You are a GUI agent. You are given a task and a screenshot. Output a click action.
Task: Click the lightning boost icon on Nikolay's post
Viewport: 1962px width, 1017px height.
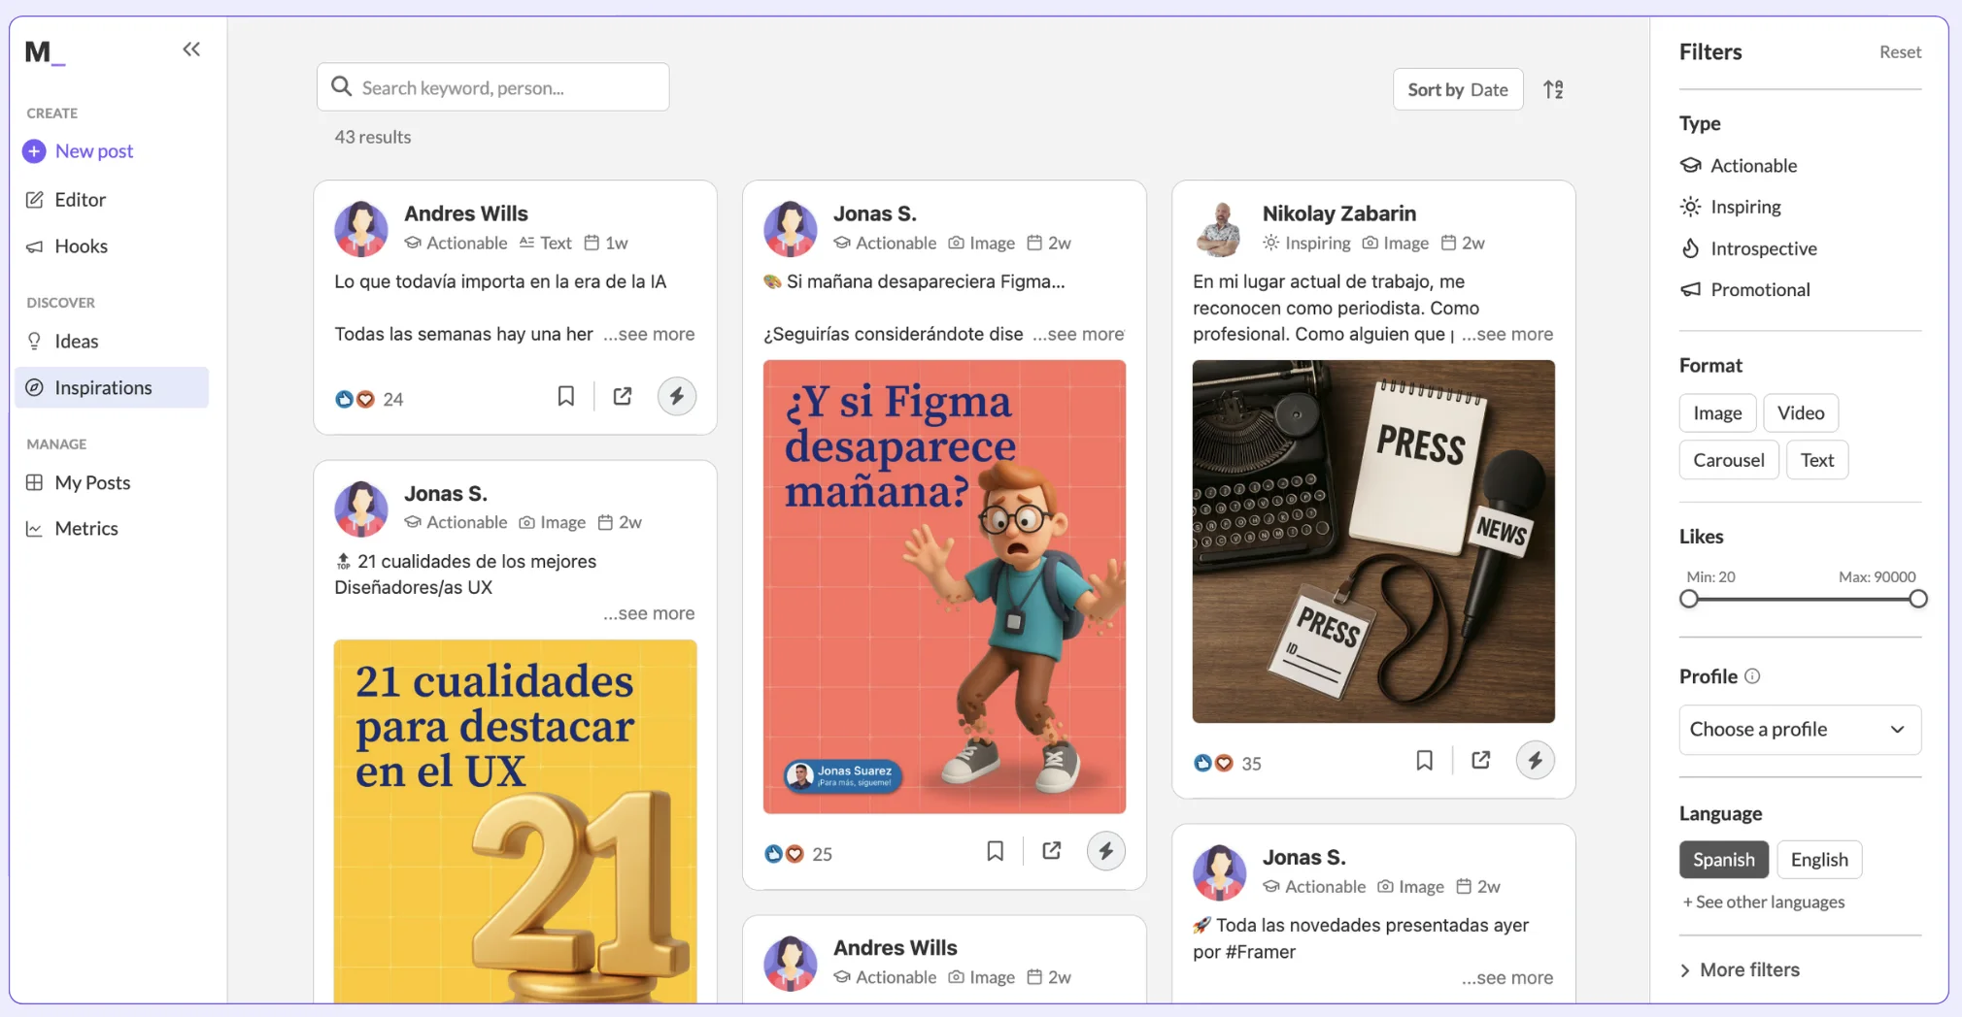(1535, 760)
